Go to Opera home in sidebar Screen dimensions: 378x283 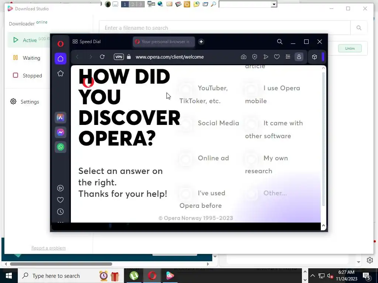[61, 59]
